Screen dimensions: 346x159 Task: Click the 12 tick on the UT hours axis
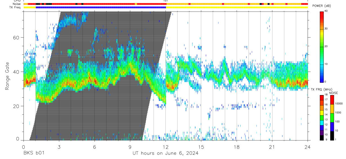tap(166, 147)
